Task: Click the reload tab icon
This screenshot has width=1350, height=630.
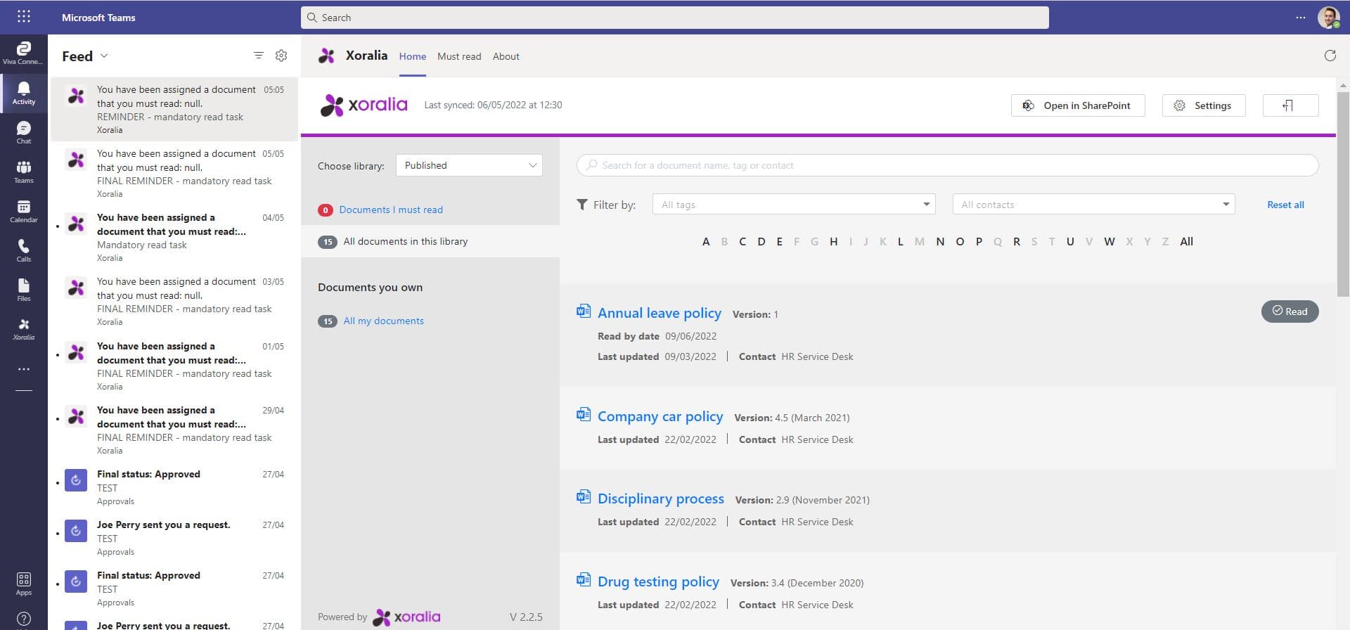Action: coord(1330,56)
